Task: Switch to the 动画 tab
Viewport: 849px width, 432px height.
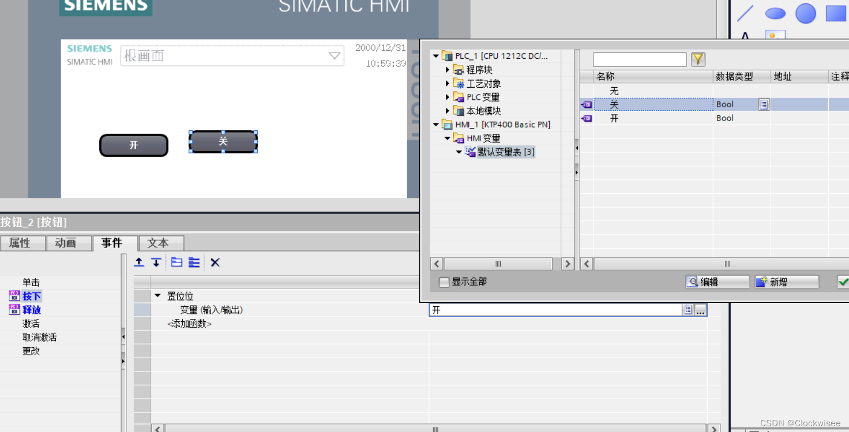Action: (x=69, y=243)
